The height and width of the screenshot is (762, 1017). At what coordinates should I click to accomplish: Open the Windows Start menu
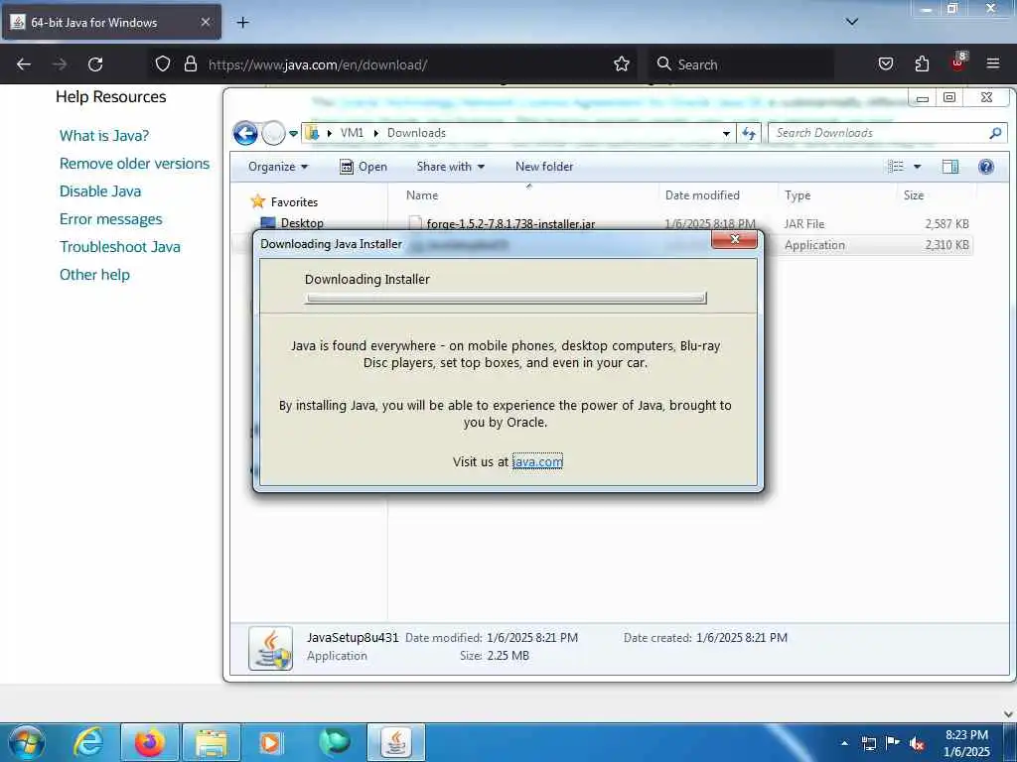click(26, 742)
